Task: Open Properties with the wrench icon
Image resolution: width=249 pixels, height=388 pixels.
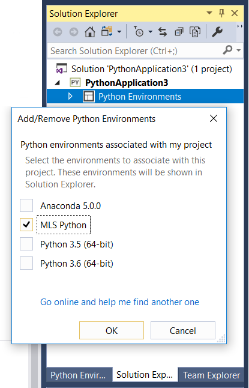Action: 217,32
